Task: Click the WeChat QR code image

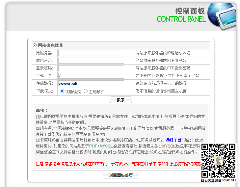Action: tap(218, 160)
